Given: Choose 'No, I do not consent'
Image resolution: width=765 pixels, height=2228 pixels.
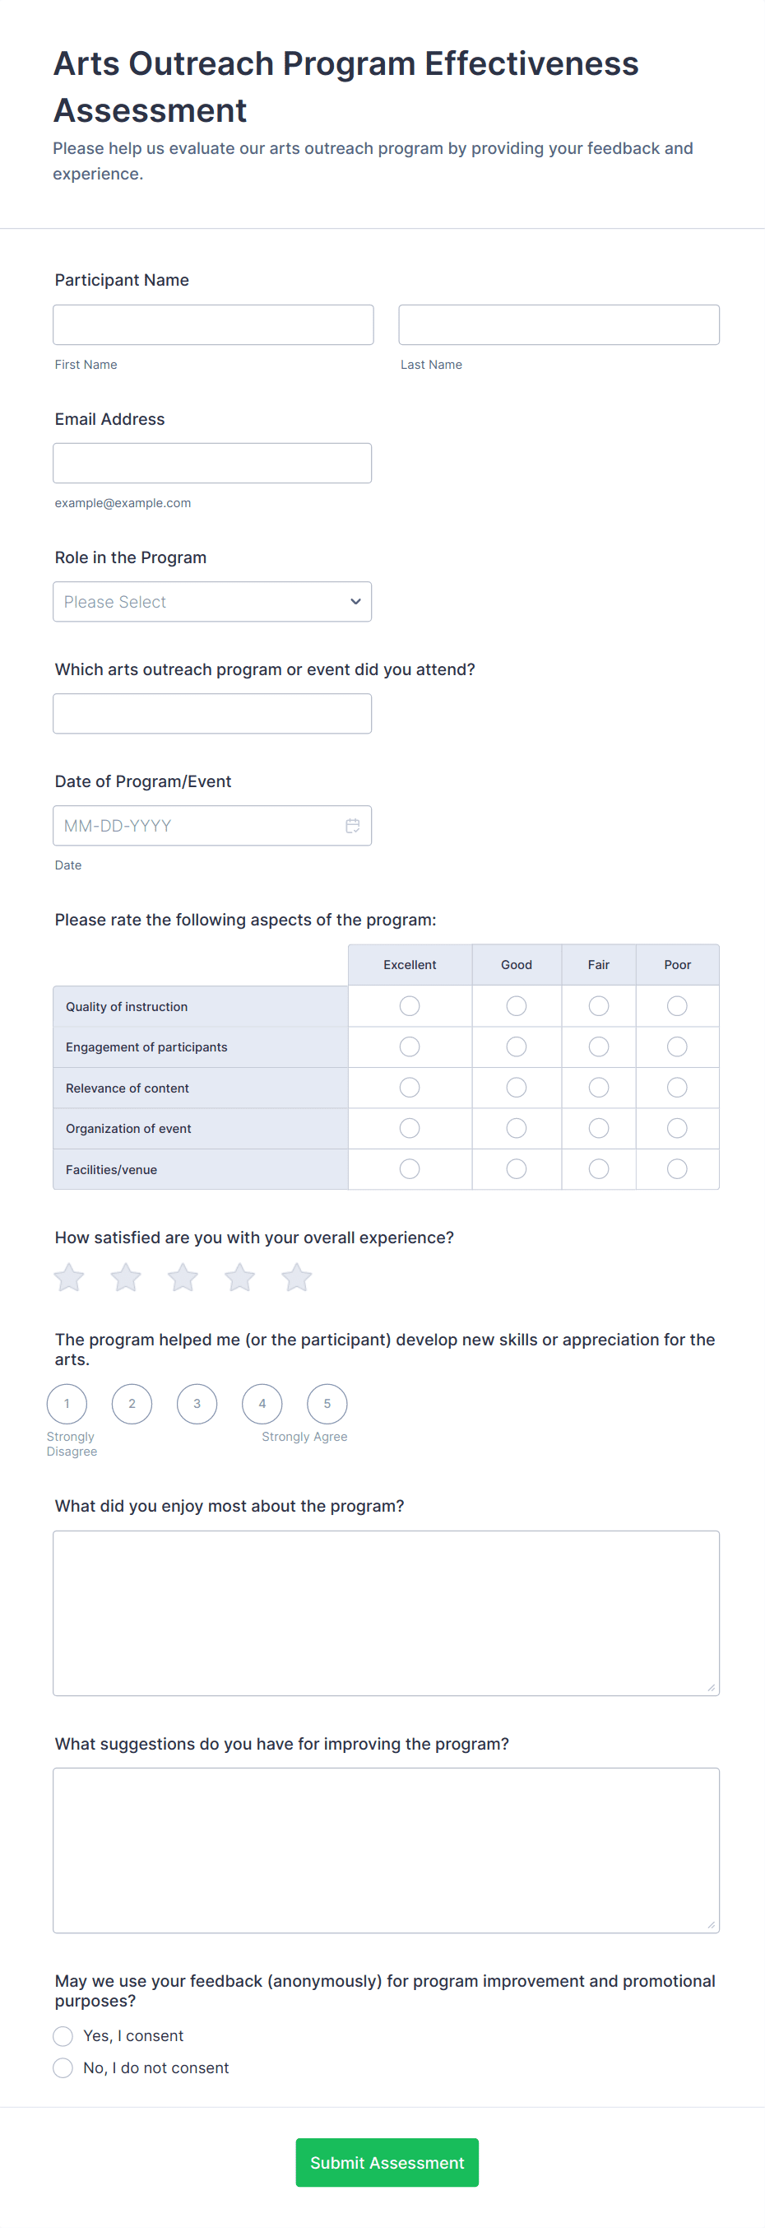Looking at the screenshot, I should click(x=63, y=2068).
